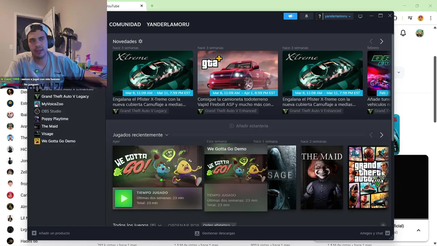Open the Steam notifications bell
This screenshot has height=246, width=437.
307,16
